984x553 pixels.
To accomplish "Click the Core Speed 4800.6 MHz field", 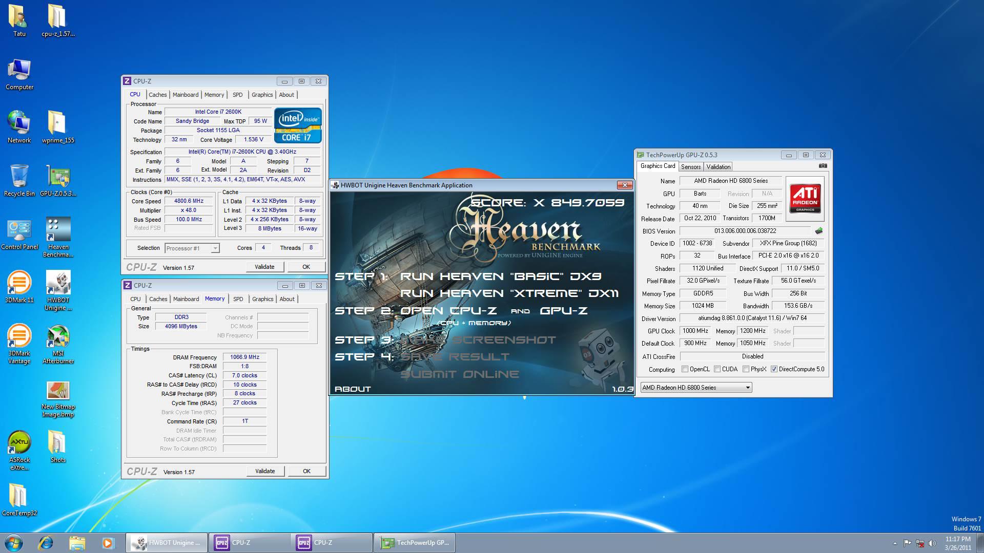I will click(189, 201).
